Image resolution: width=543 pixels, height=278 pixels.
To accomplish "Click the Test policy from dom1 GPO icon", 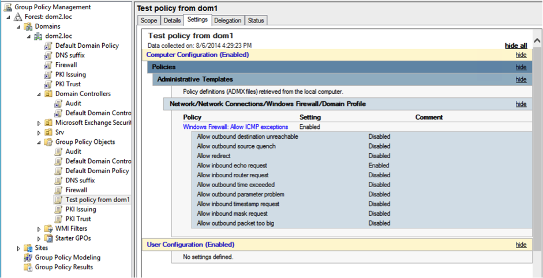I will [58, 200].
